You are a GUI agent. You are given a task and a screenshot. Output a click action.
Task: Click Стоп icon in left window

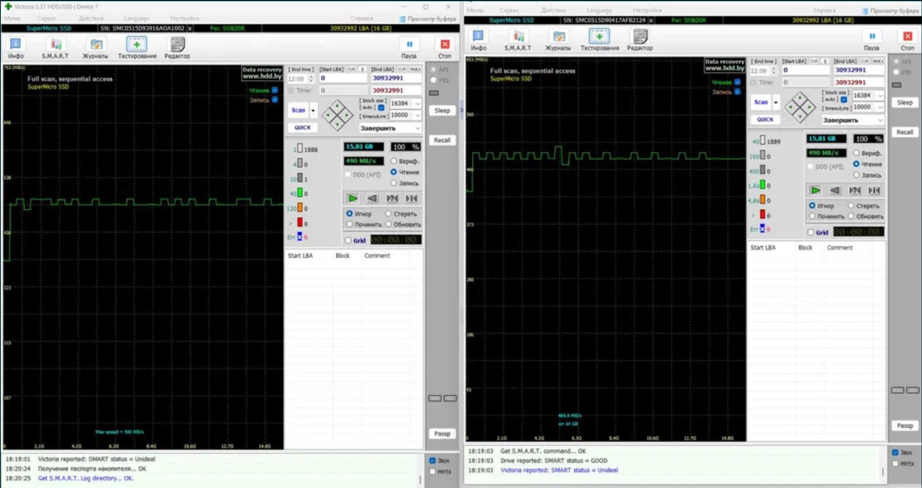click(445, 48)
